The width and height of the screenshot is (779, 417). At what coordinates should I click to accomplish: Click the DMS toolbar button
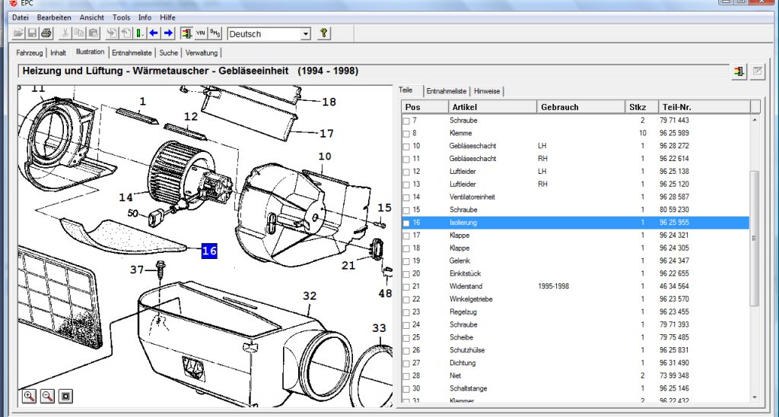[215, 33]
